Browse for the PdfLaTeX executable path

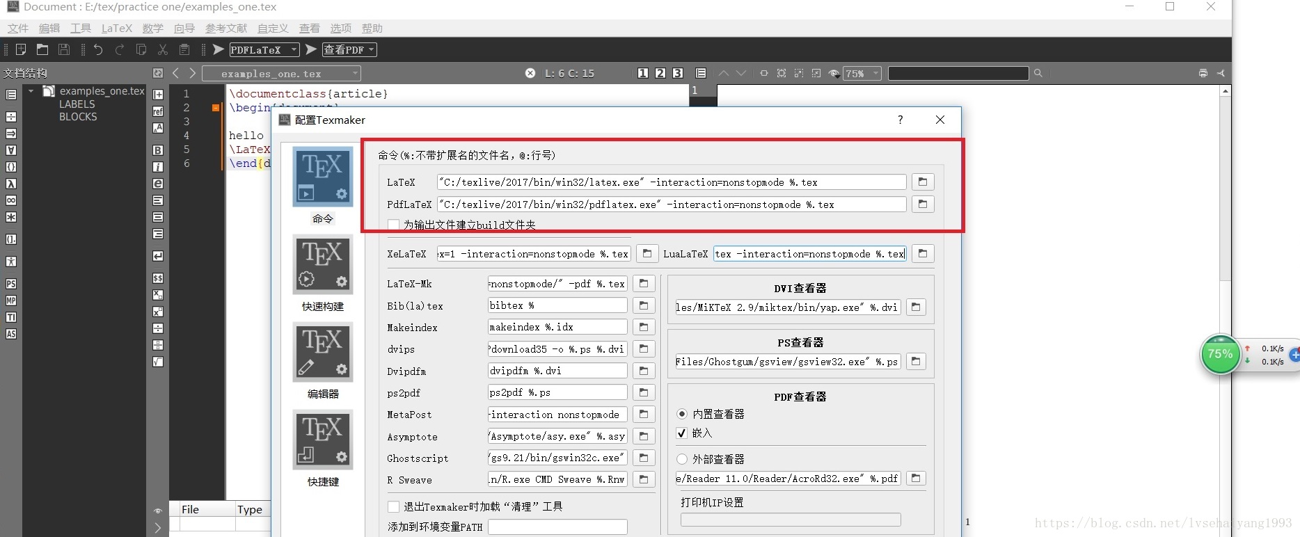923,204
